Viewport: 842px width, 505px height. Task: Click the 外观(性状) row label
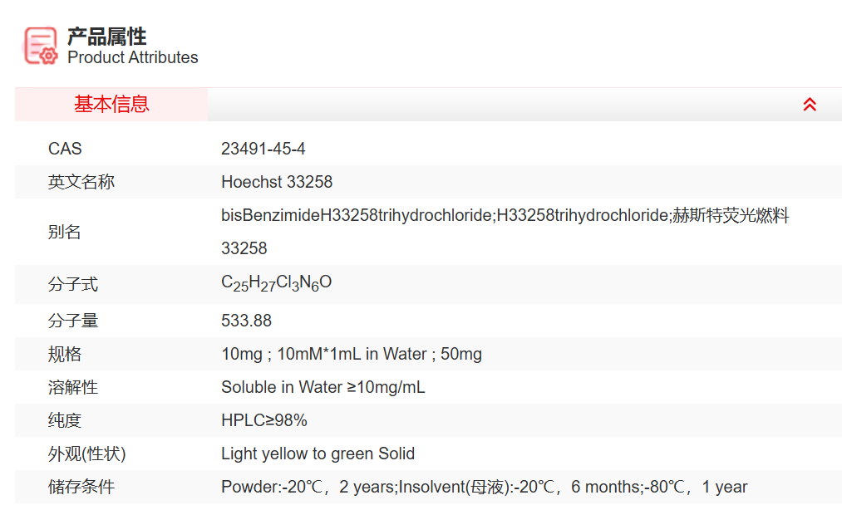[x=87, y=454]
